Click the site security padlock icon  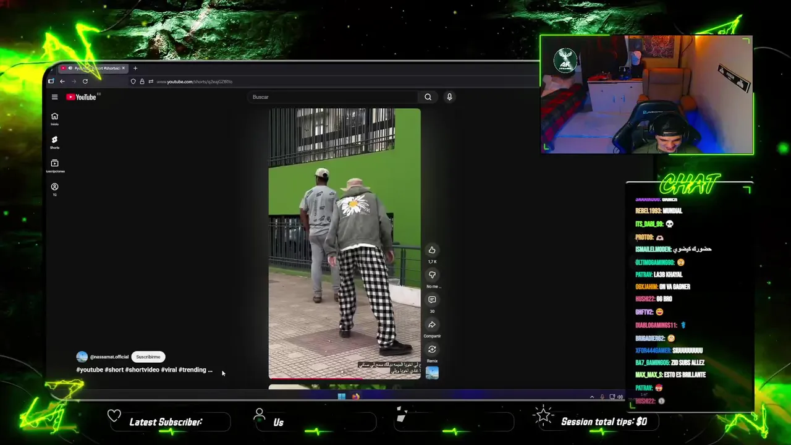(x=142, y=82)
